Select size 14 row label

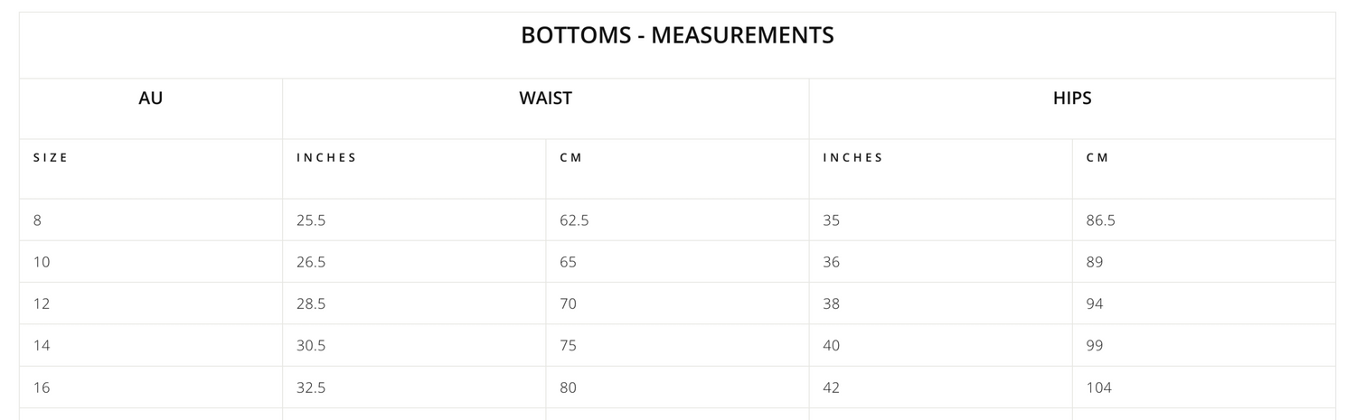pos(42,346)
